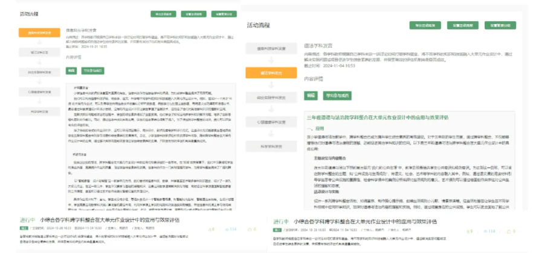Screen dimensions: 533x253
Task: Select 道法学科发言 step in left panel
Action: click(39, 52)
